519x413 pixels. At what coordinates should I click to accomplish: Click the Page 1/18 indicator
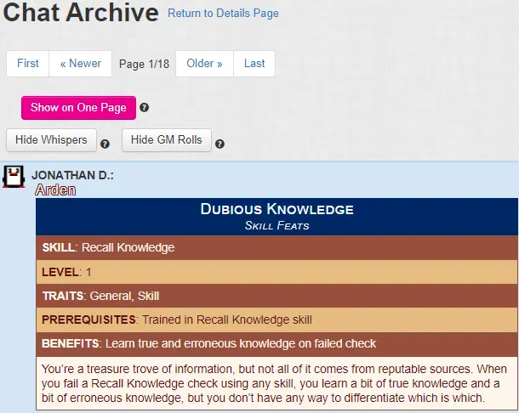click(144, 64)
